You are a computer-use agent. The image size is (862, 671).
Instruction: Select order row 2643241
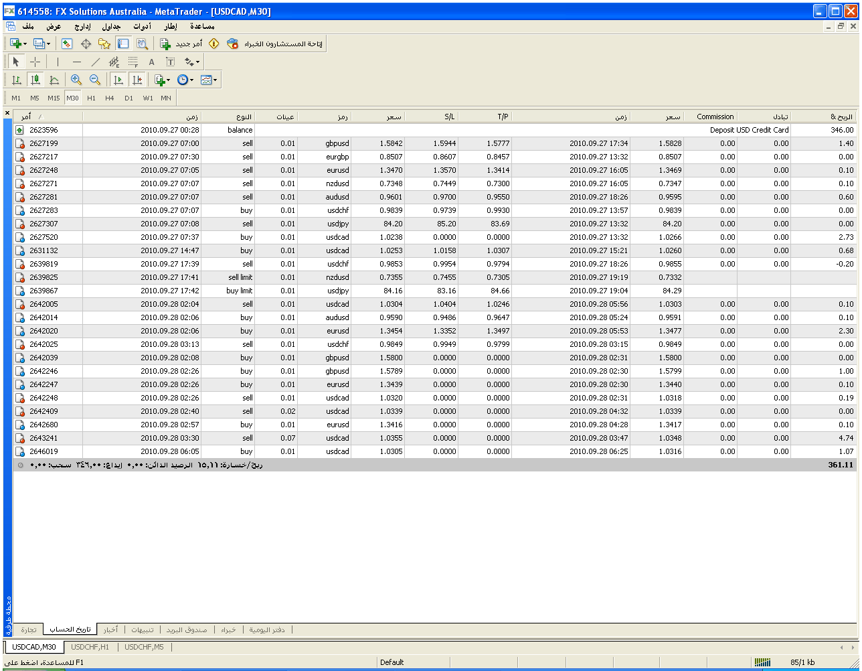point(435,438)
